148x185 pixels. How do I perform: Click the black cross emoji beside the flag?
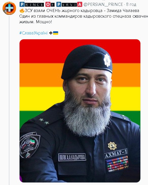coord(51,33)
